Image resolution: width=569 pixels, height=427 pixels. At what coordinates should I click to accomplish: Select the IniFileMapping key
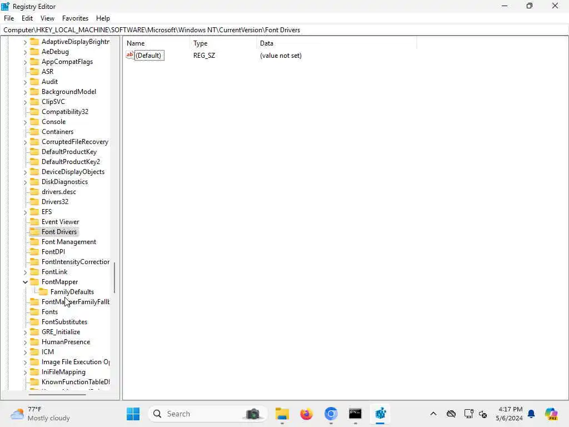pyautogui.click(x=63, y=372)
